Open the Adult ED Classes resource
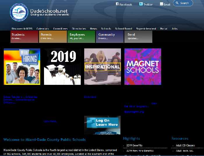204x156 pixels. pos(185,145)
